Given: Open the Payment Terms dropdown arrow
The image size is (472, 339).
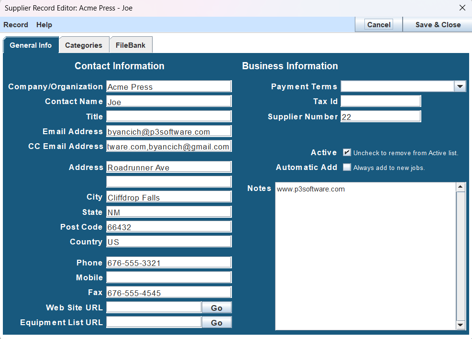Looking at the screenshot, I should (x=460, y=86).
